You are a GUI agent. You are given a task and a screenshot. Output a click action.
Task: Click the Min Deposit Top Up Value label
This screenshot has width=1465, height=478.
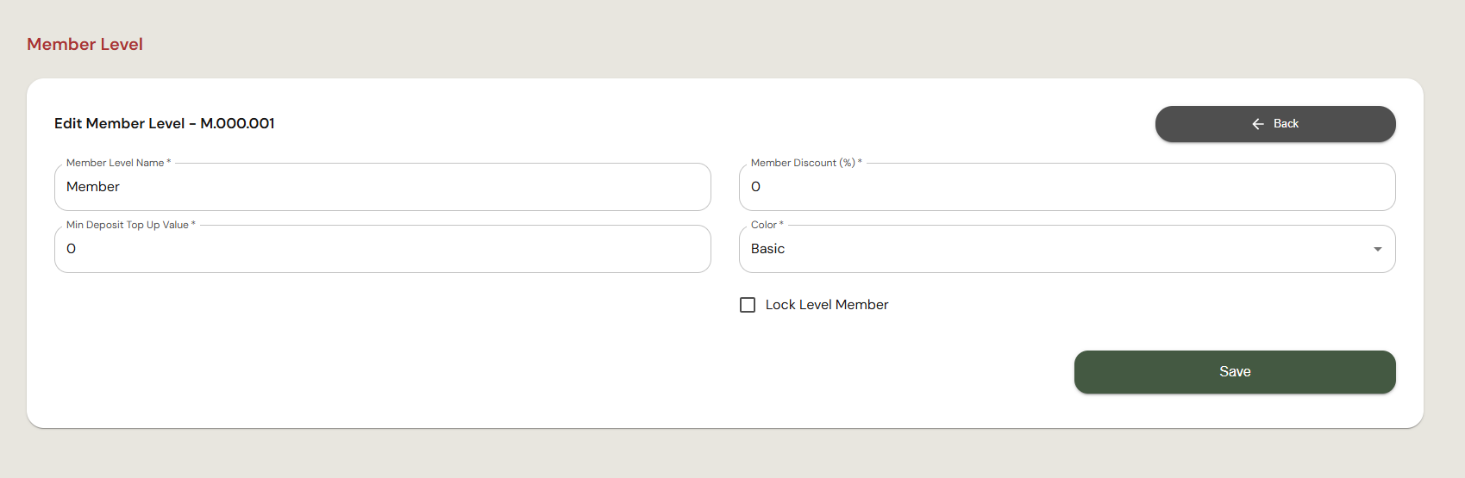pyautogui.click(x=131, y=225)
